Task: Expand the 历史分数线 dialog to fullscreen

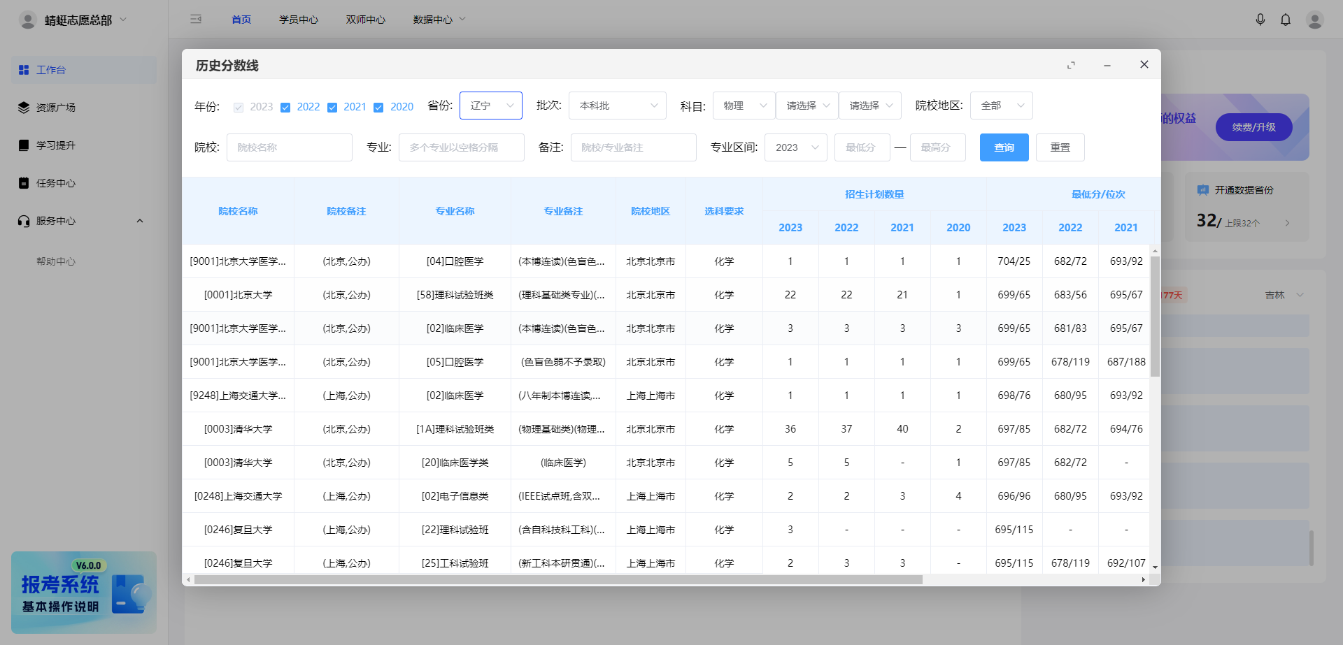Action: (1071, 64)
